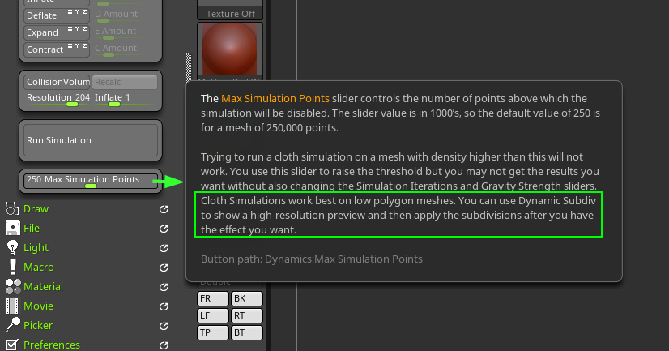The image size is (669, 351).
Task: Click the Macro exclamation icon
Action: pos(12,267)
